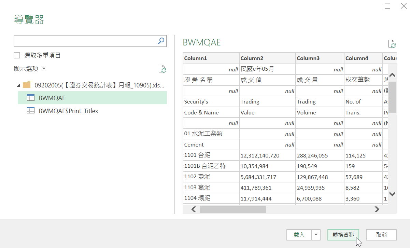Click the workbook folder icon

click(27, 85)
